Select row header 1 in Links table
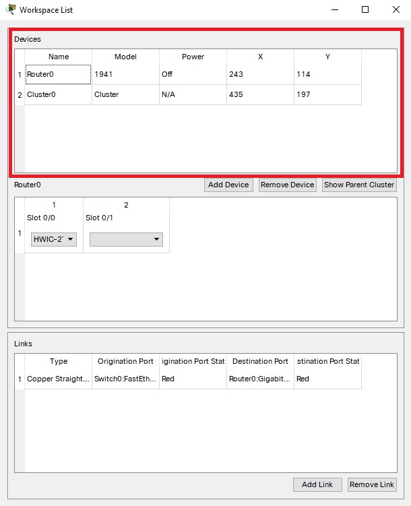The width and height of the screenshot is (411, 506). click(20, 379)
